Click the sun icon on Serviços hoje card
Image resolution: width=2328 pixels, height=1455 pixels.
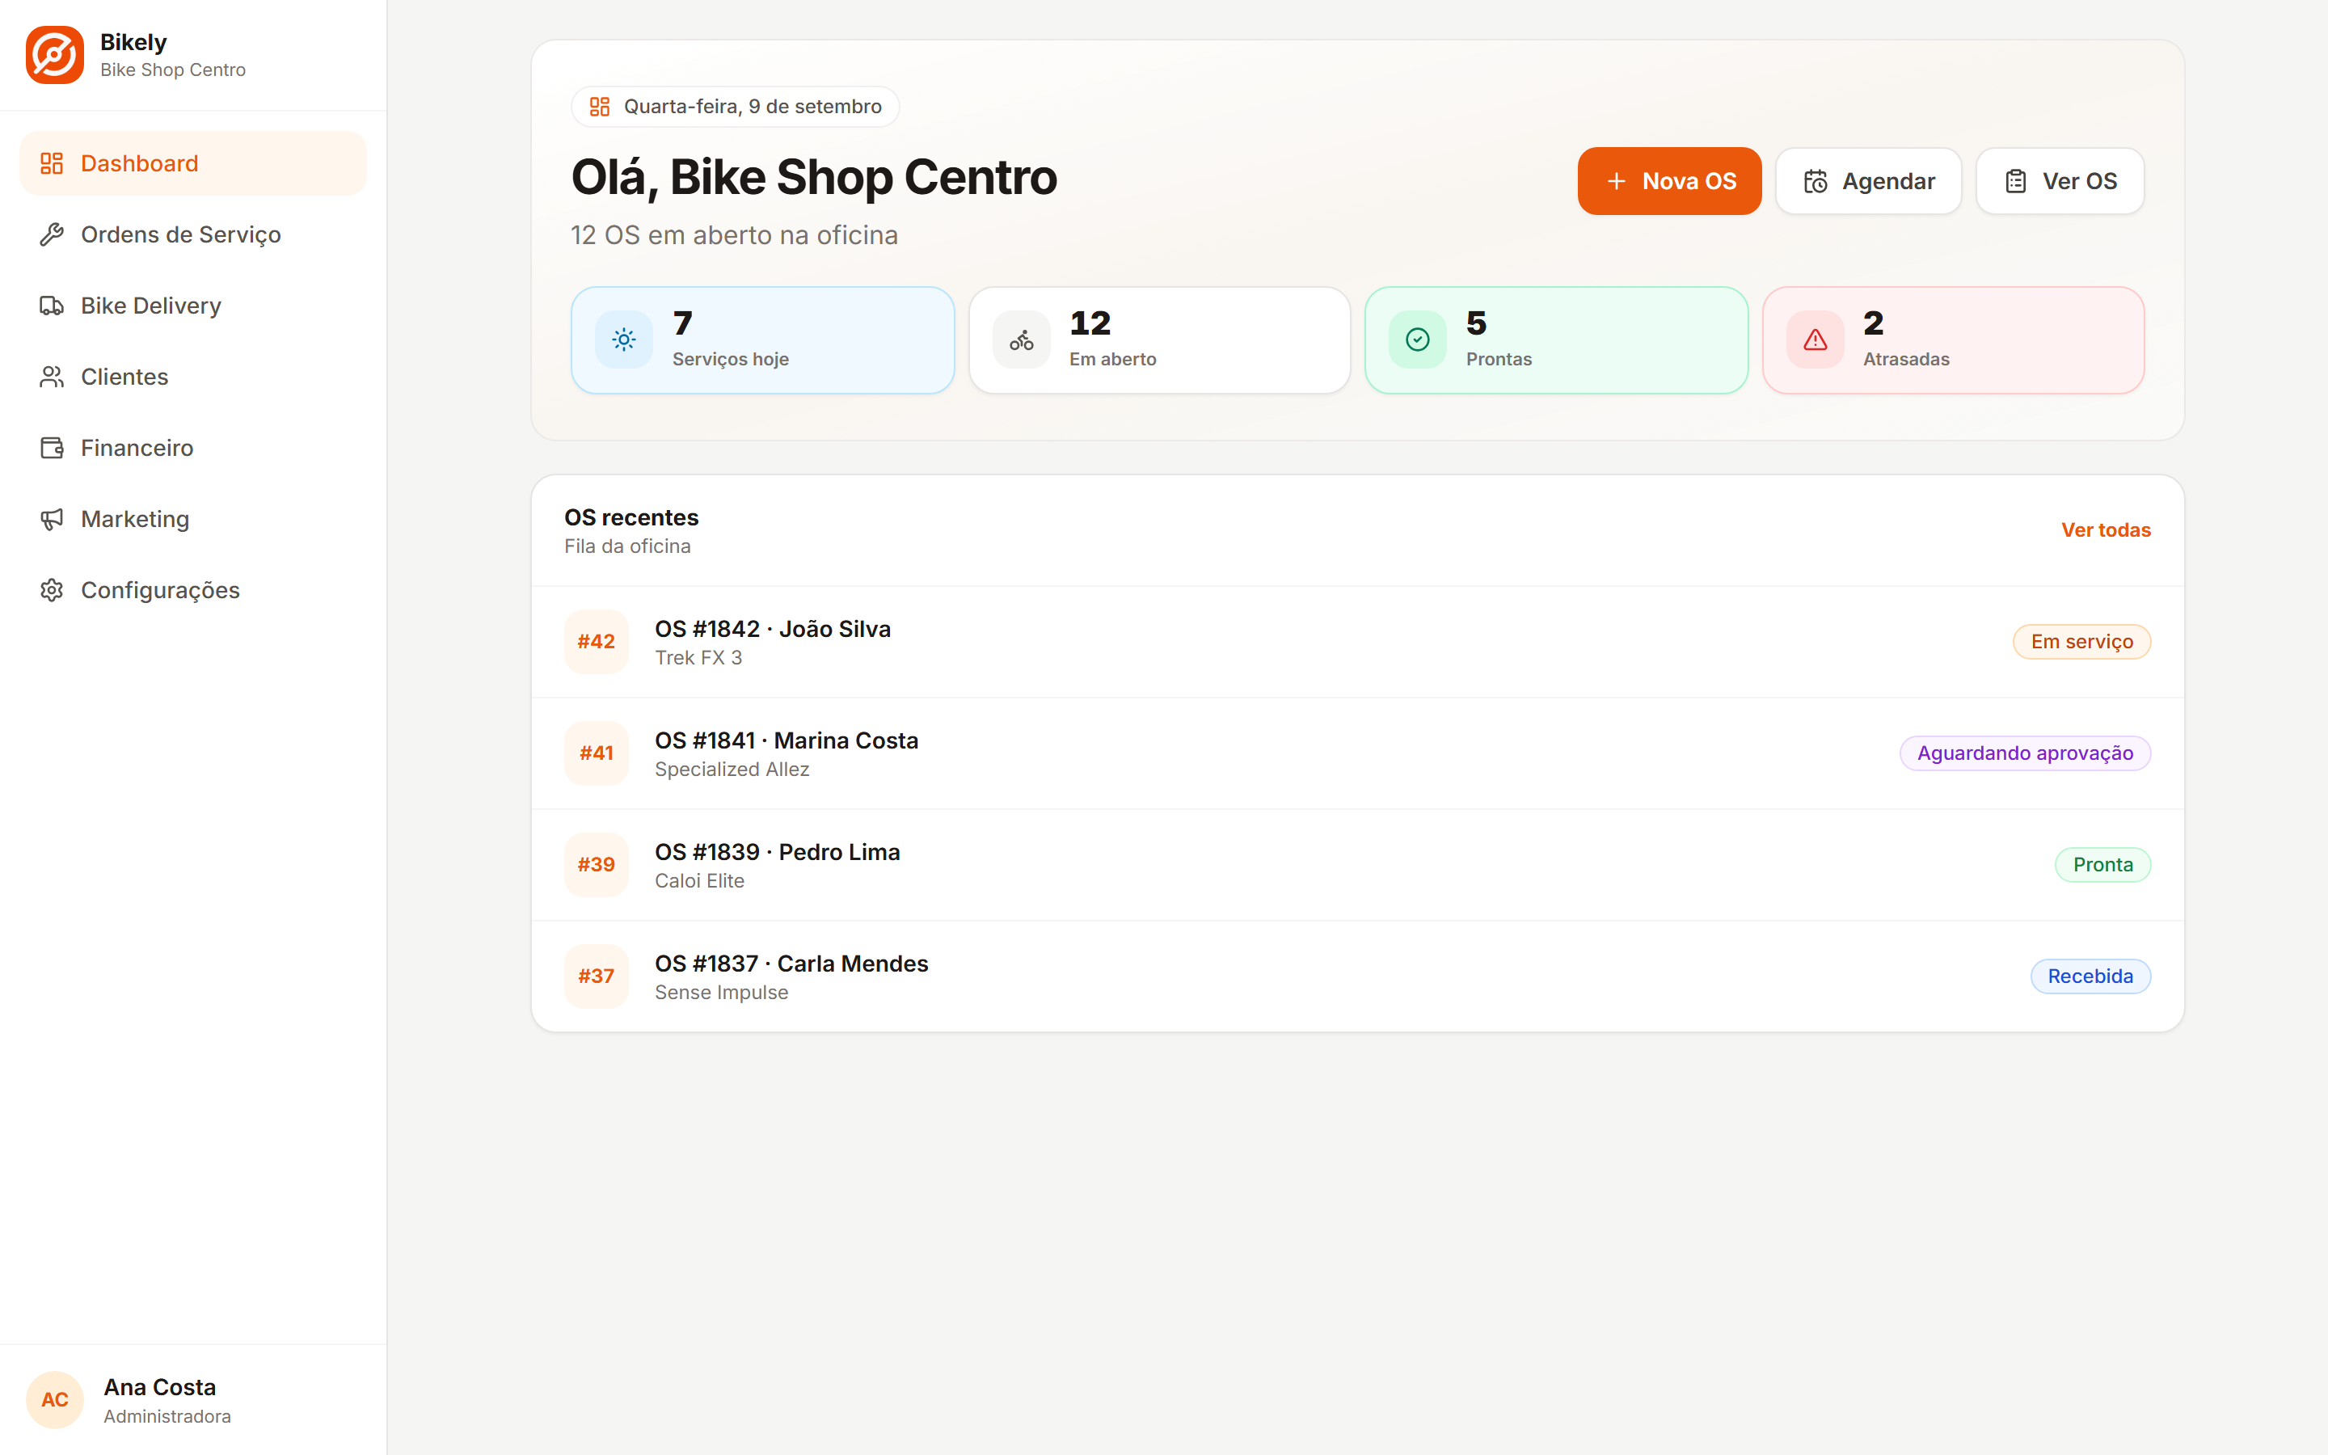624,339
